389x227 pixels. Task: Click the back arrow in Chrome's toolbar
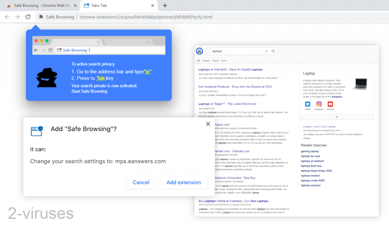[x=7, y=17]
